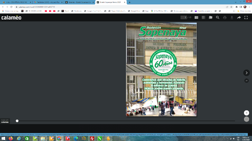Jump to the last page
This screenshot has height=141, width=252.
[246, 81]
